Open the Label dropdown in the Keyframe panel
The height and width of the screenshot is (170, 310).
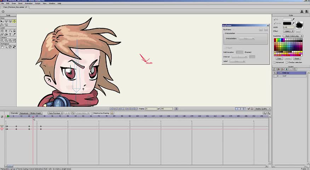click(x=237, y=61)
